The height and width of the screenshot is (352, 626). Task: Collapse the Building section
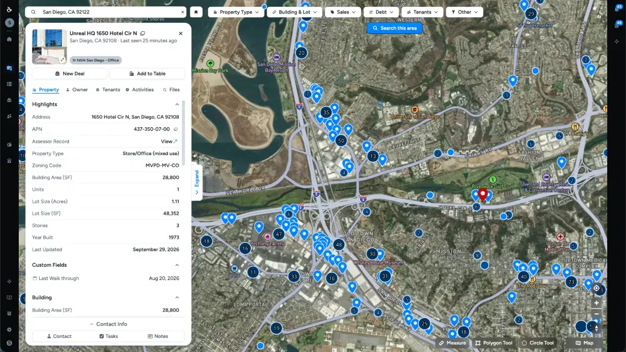coord(177,298)
